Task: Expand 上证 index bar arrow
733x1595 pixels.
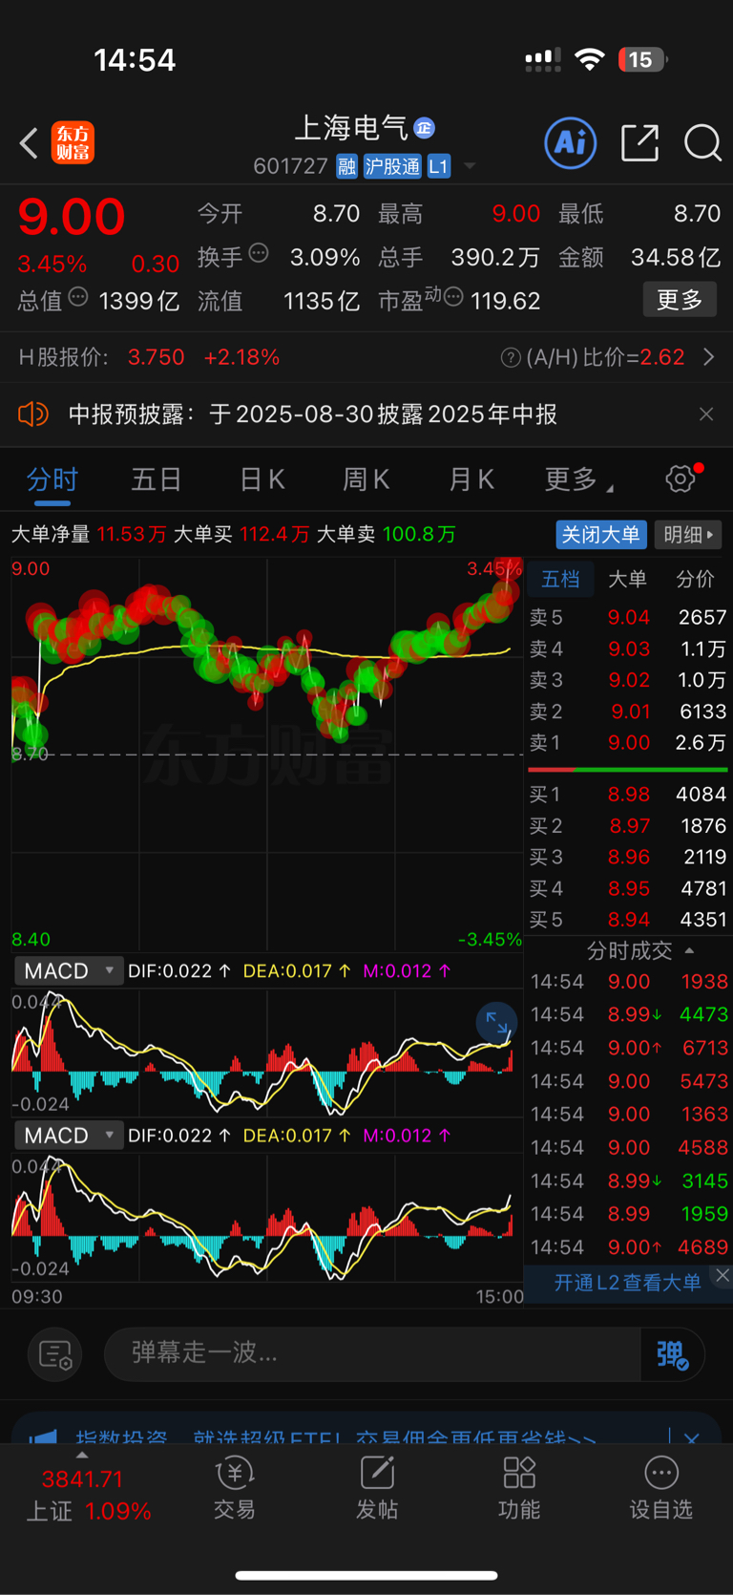Action: point(82,1456)
